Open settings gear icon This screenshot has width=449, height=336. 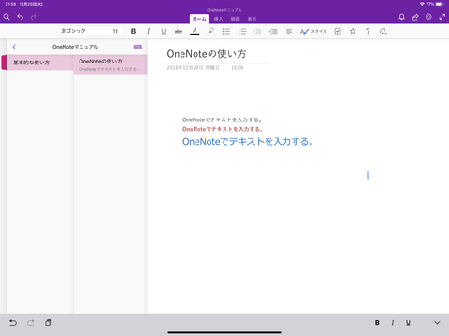(x=428, y=17)
